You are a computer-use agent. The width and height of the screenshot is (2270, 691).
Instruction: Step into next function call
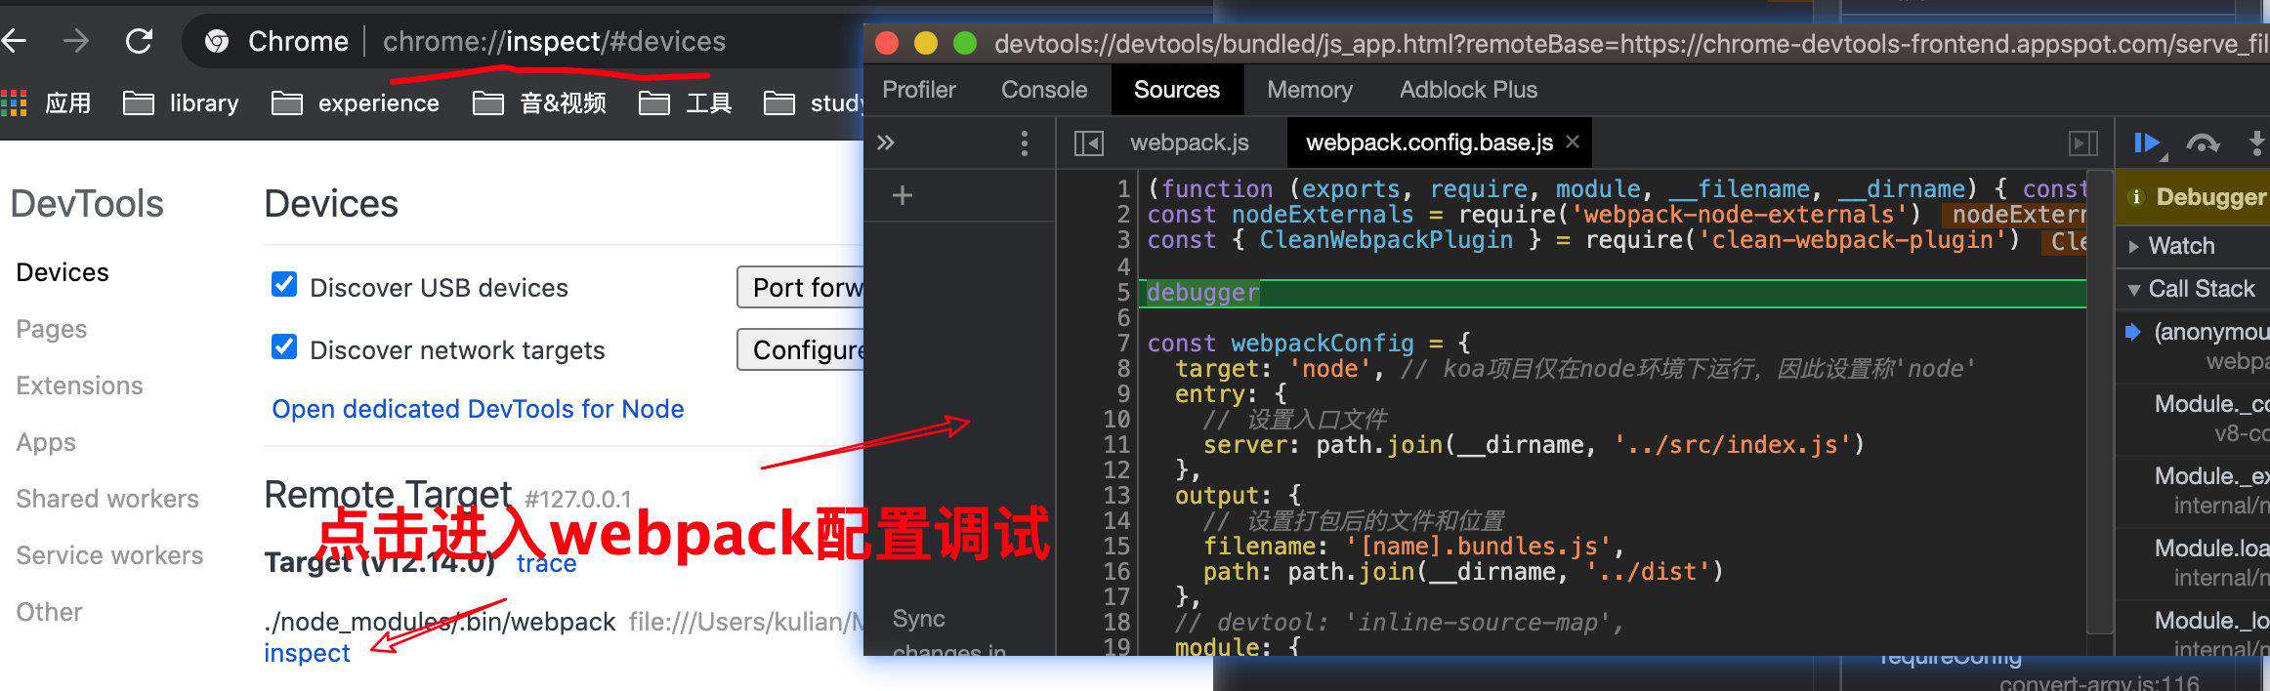(2257, 143)
